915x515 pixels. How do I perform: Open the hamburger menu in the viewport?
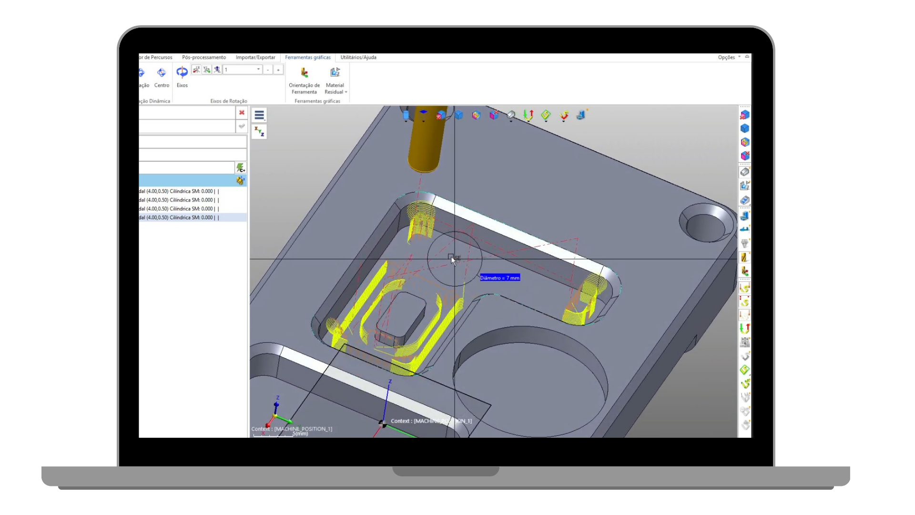(x=259, y=115)
